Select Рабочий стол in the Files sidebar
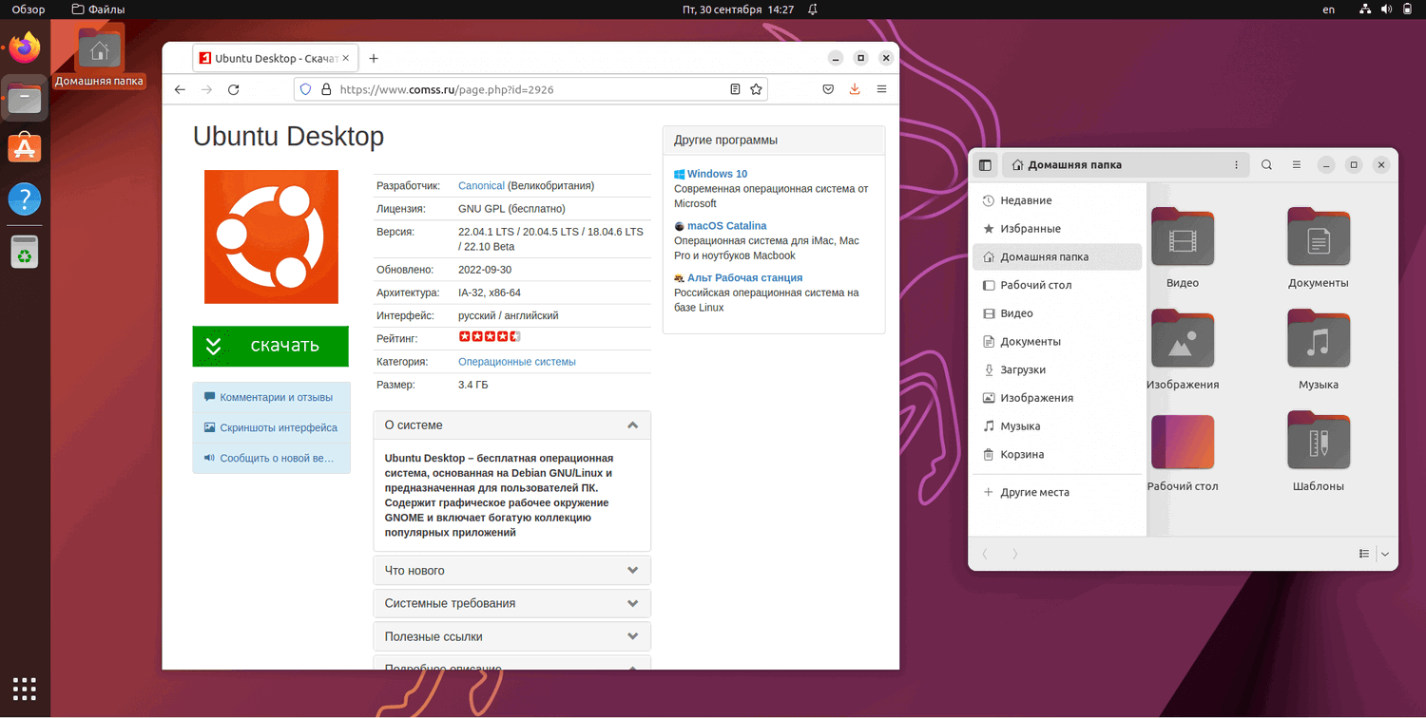The width and height of the screenshot is (1426, 718). pos(1057,285)
